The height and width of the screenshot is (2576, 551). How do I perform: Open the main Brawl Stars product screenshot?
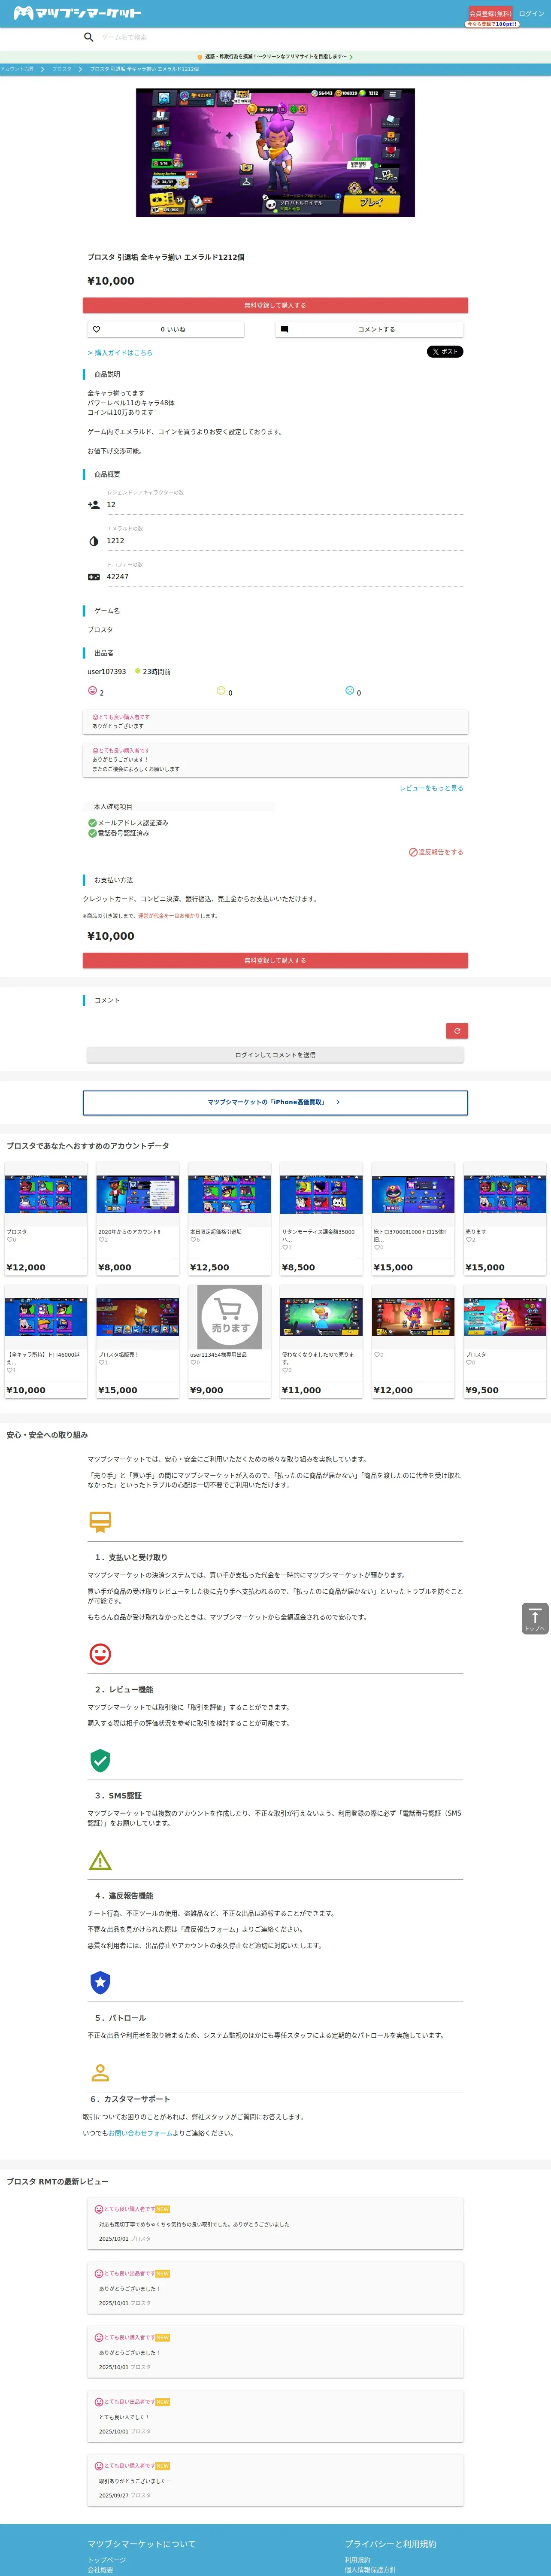[x=275, y=153]
